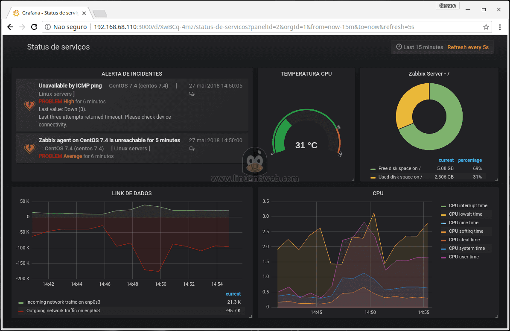Click the broken heart icon for Zabbix agent alert

[x=29, y=148]
